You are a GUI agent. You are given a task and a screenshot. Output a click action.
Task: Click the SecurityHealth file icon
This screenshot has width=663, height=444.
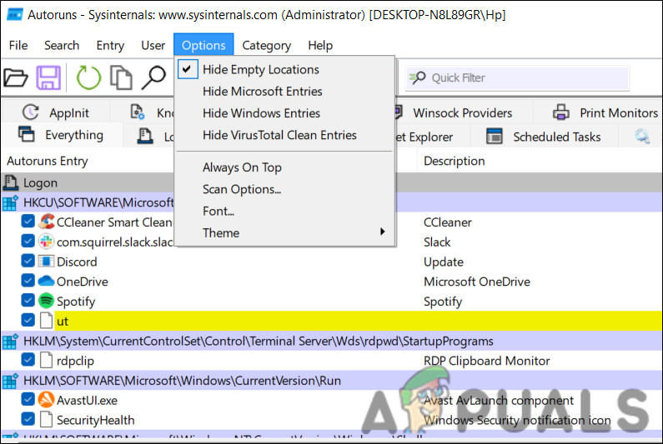pos(46,419)
